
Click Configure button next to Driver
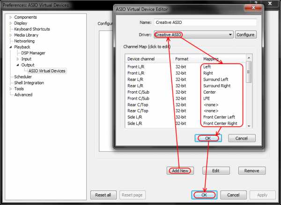click(245, 35)
